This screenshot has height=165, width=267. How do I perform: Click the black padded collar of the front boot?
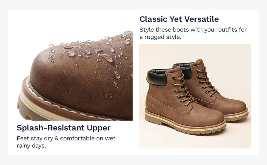157,77
